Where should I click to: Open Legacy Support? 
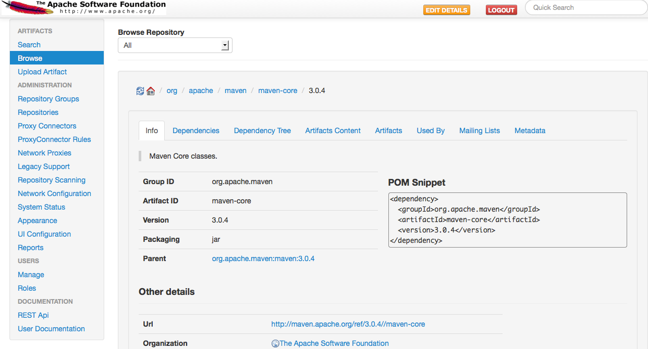(44, 166)
